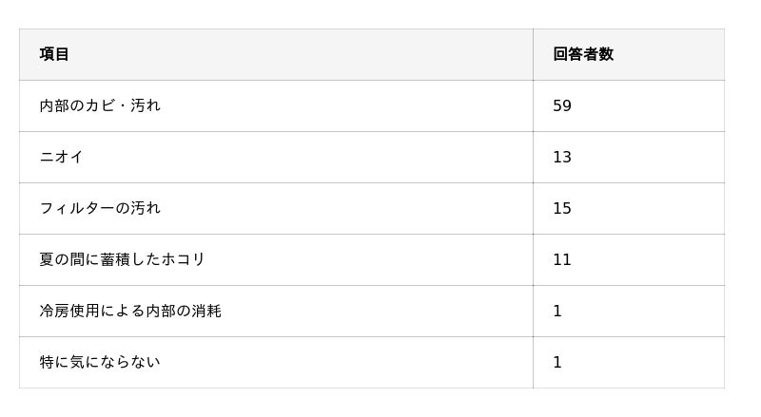The height and width of the screenshot is (417, 761).
Task: Select the value 15 cell
Action: click(x=629, y=209)
